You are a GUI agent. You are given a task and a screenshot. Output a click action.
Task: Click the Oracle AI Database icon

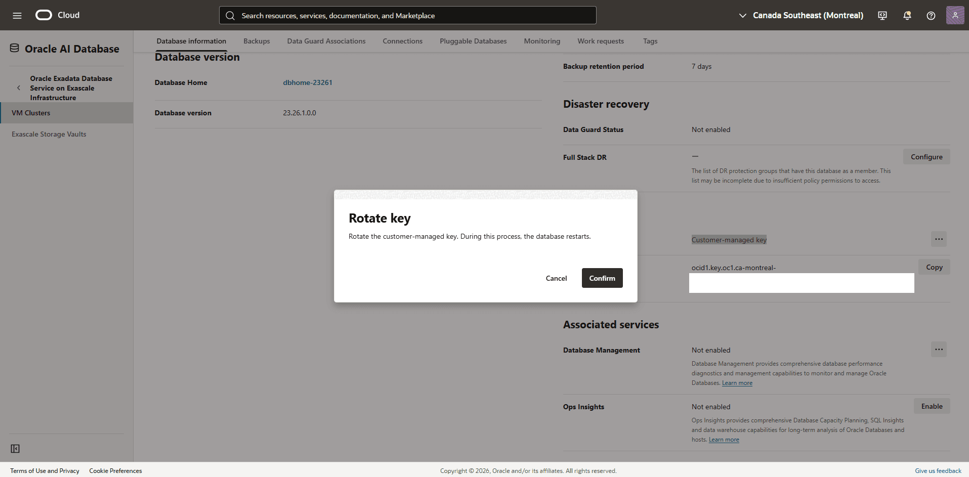[x=15, y=49]
